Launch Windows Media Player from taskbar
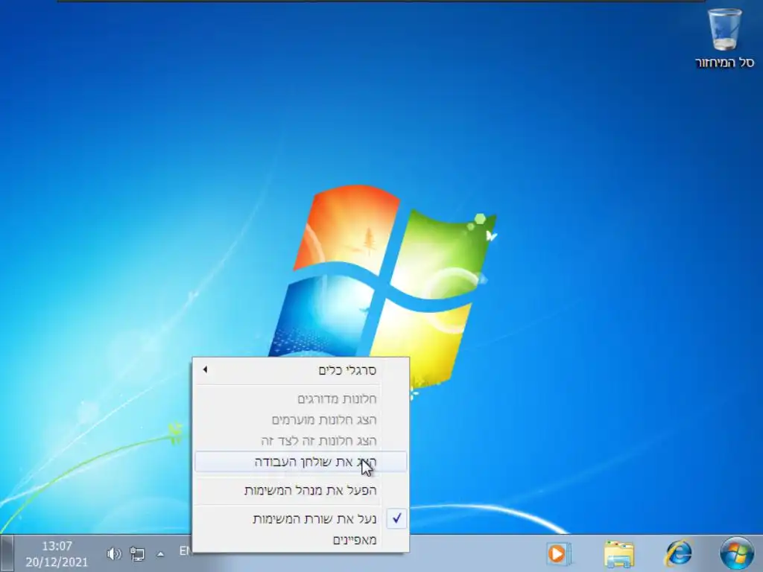The height and width of the screenshot is (572, 763). 559,554
